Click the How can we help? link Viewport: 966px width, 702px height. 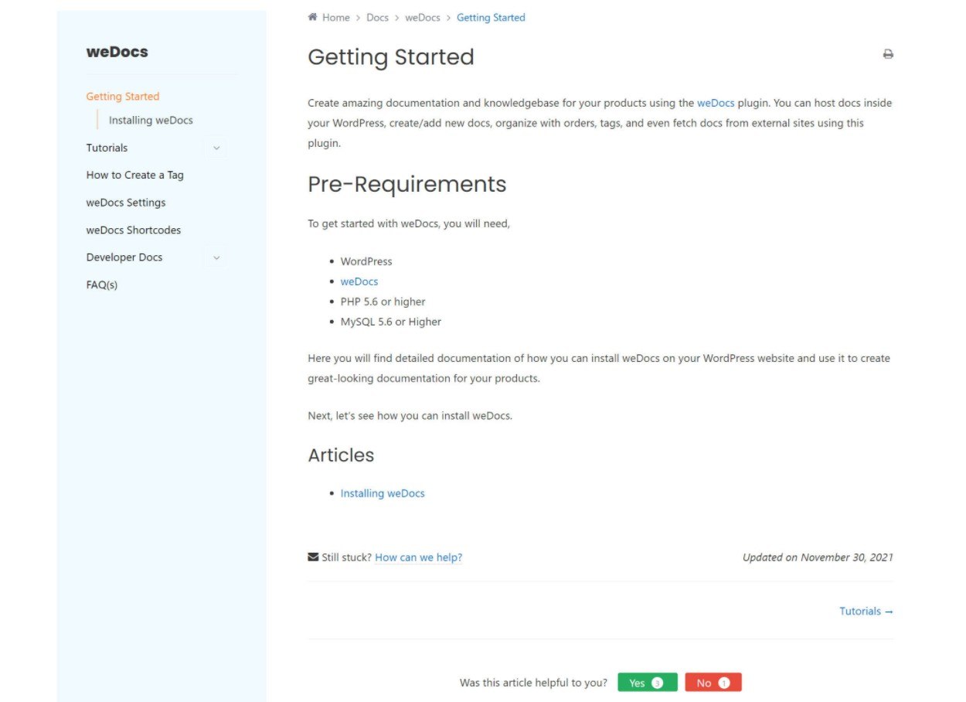(419, 557)
